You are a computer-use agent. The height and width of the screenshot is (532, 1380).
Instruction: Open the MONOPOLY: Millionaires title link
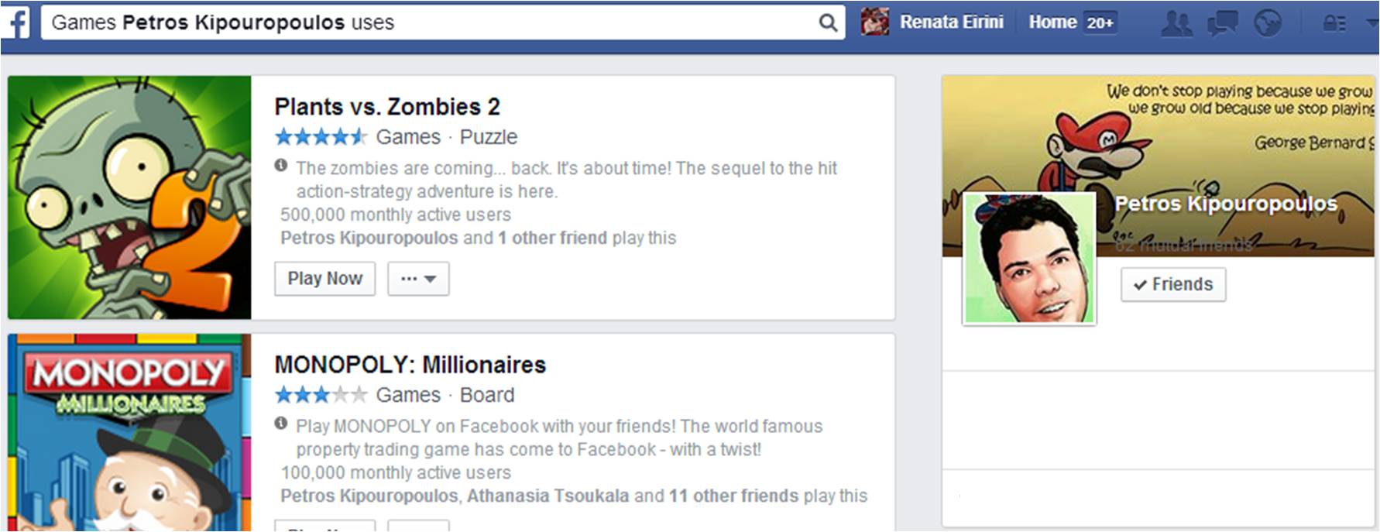click(410, 365)
